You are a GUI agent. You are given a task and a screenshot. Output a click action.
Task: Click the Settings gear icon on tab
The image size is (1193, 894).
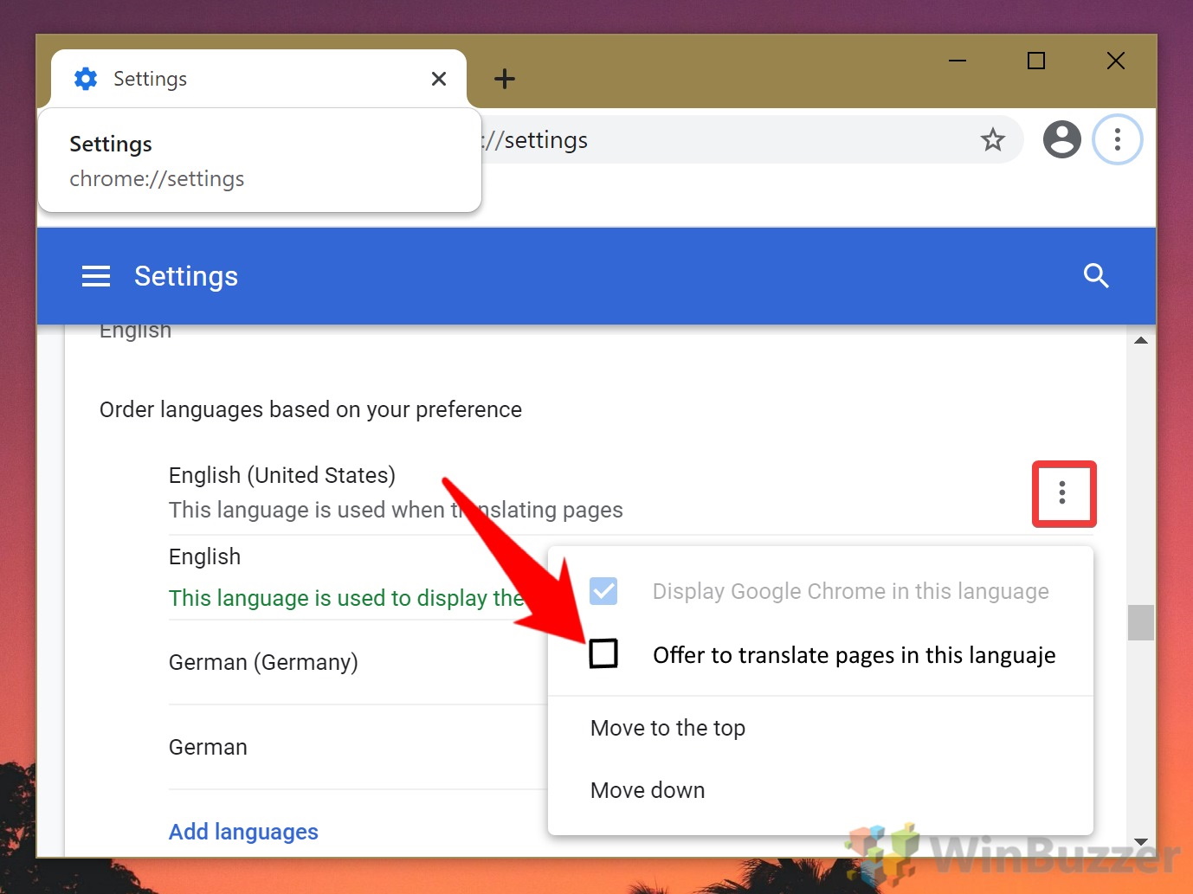tap(86, 79)
